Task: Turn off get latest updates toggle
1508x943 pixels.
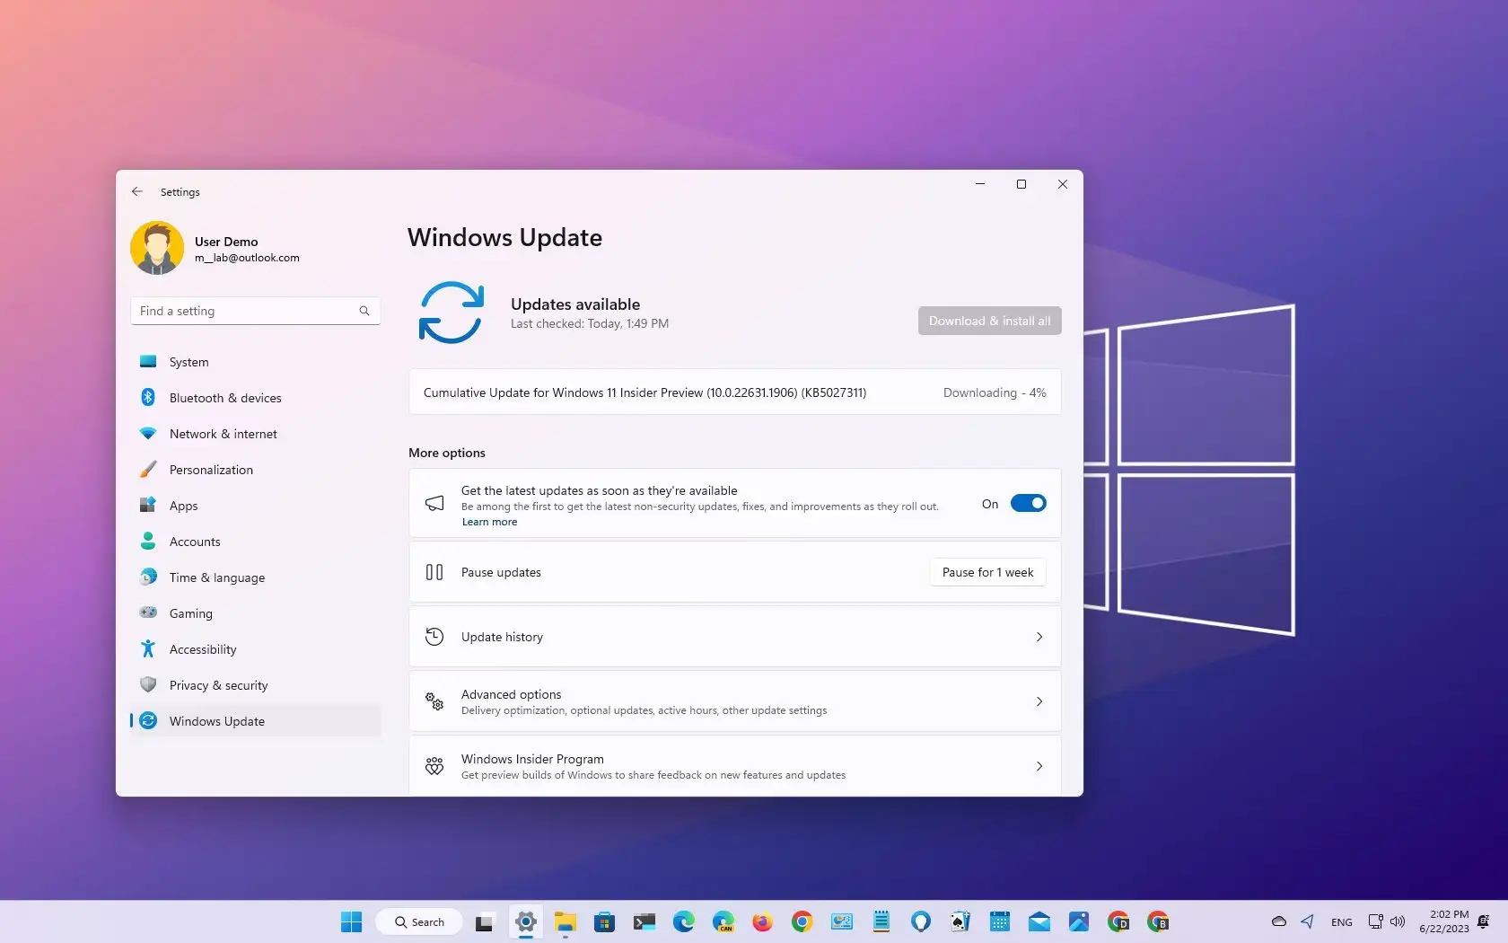Action: coord(1028,504)
